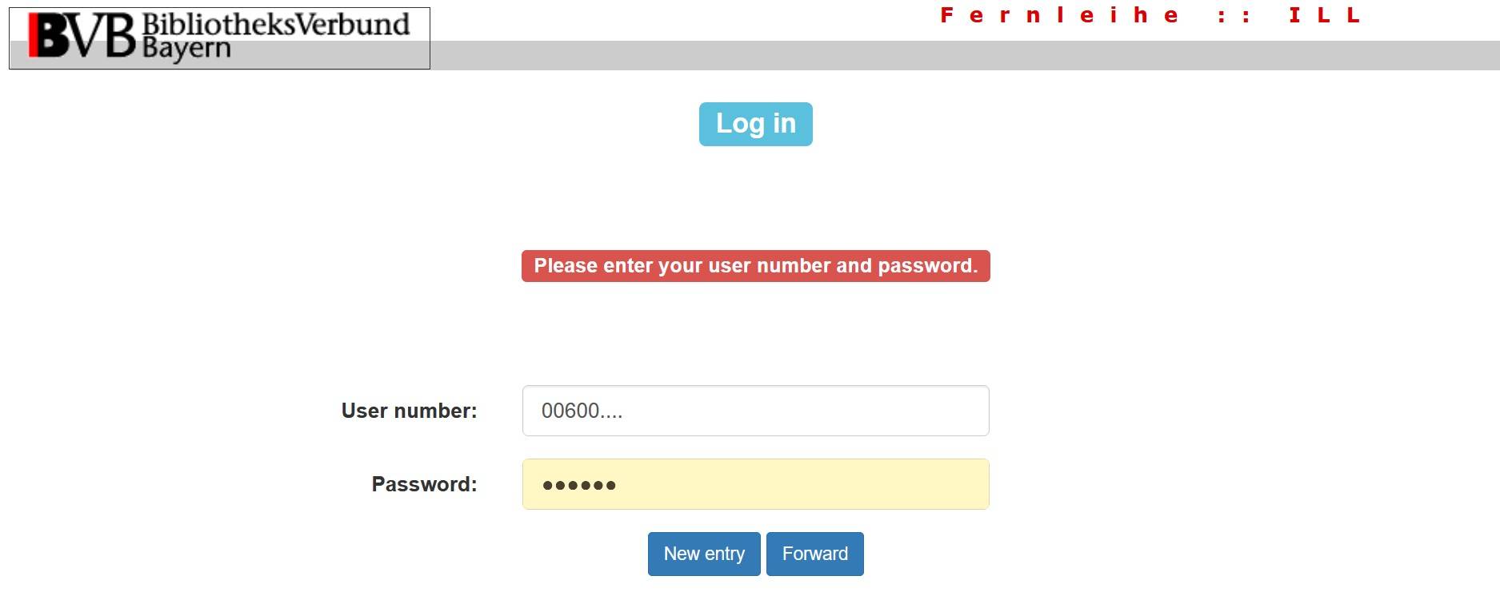
Task: Click the User number label
Action: coord(409,411)
